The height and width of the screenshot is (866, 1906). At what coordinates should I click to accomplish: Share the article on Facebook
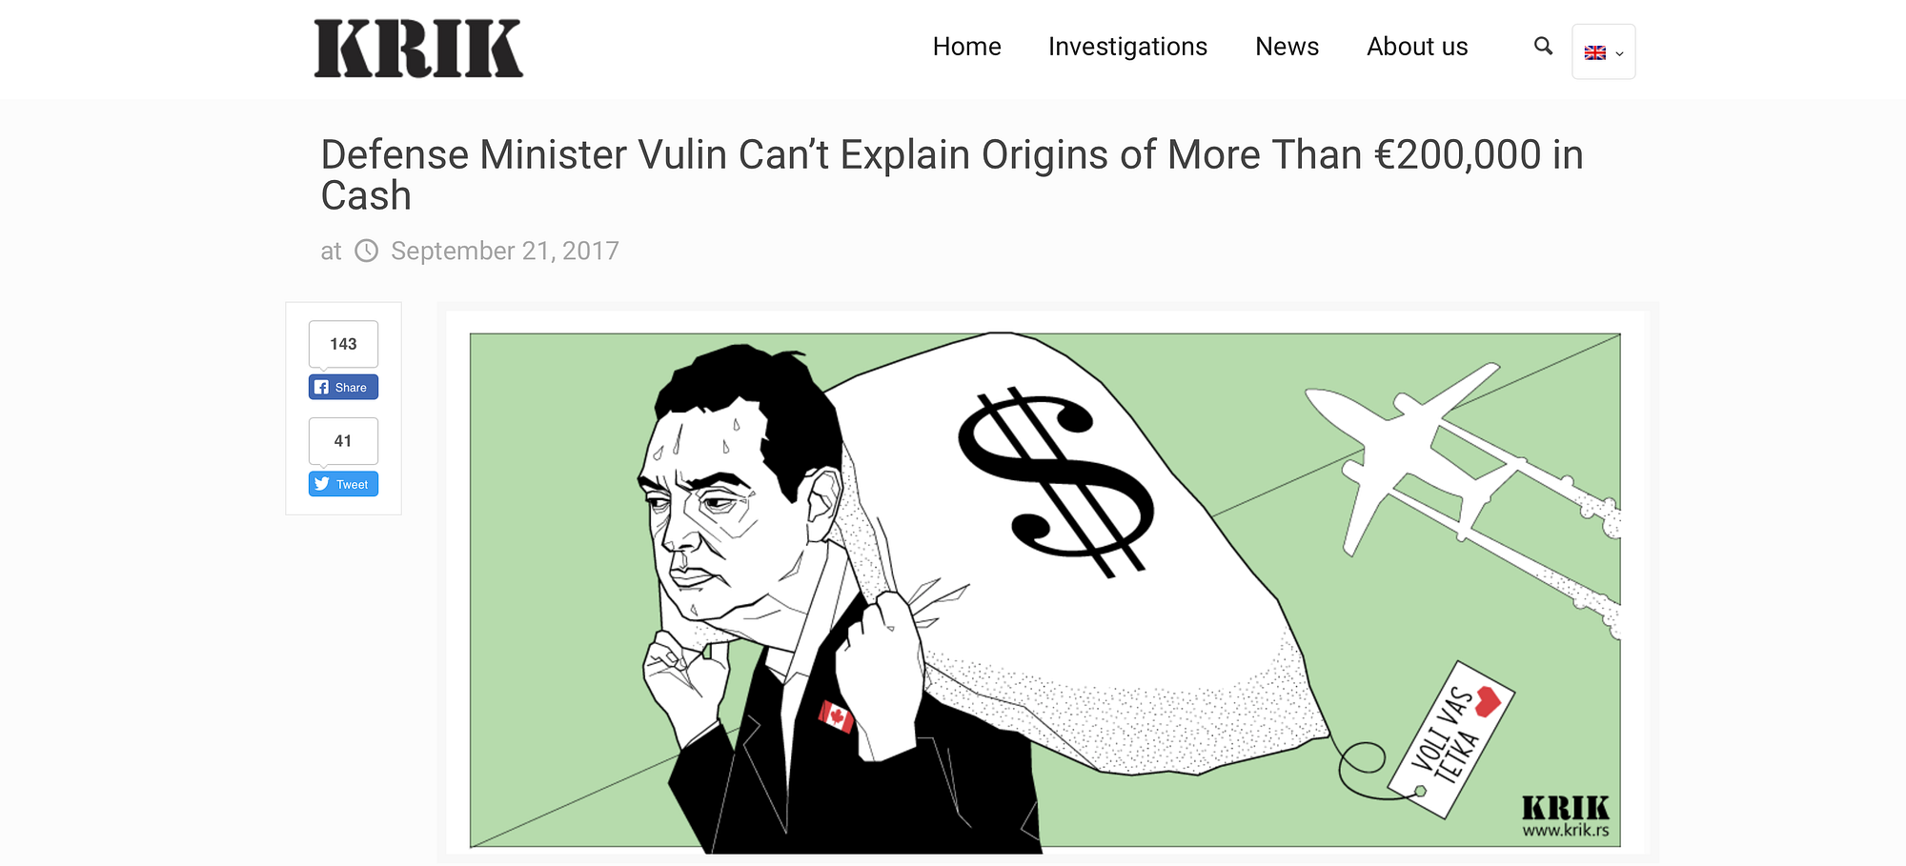tap(343, 387)
